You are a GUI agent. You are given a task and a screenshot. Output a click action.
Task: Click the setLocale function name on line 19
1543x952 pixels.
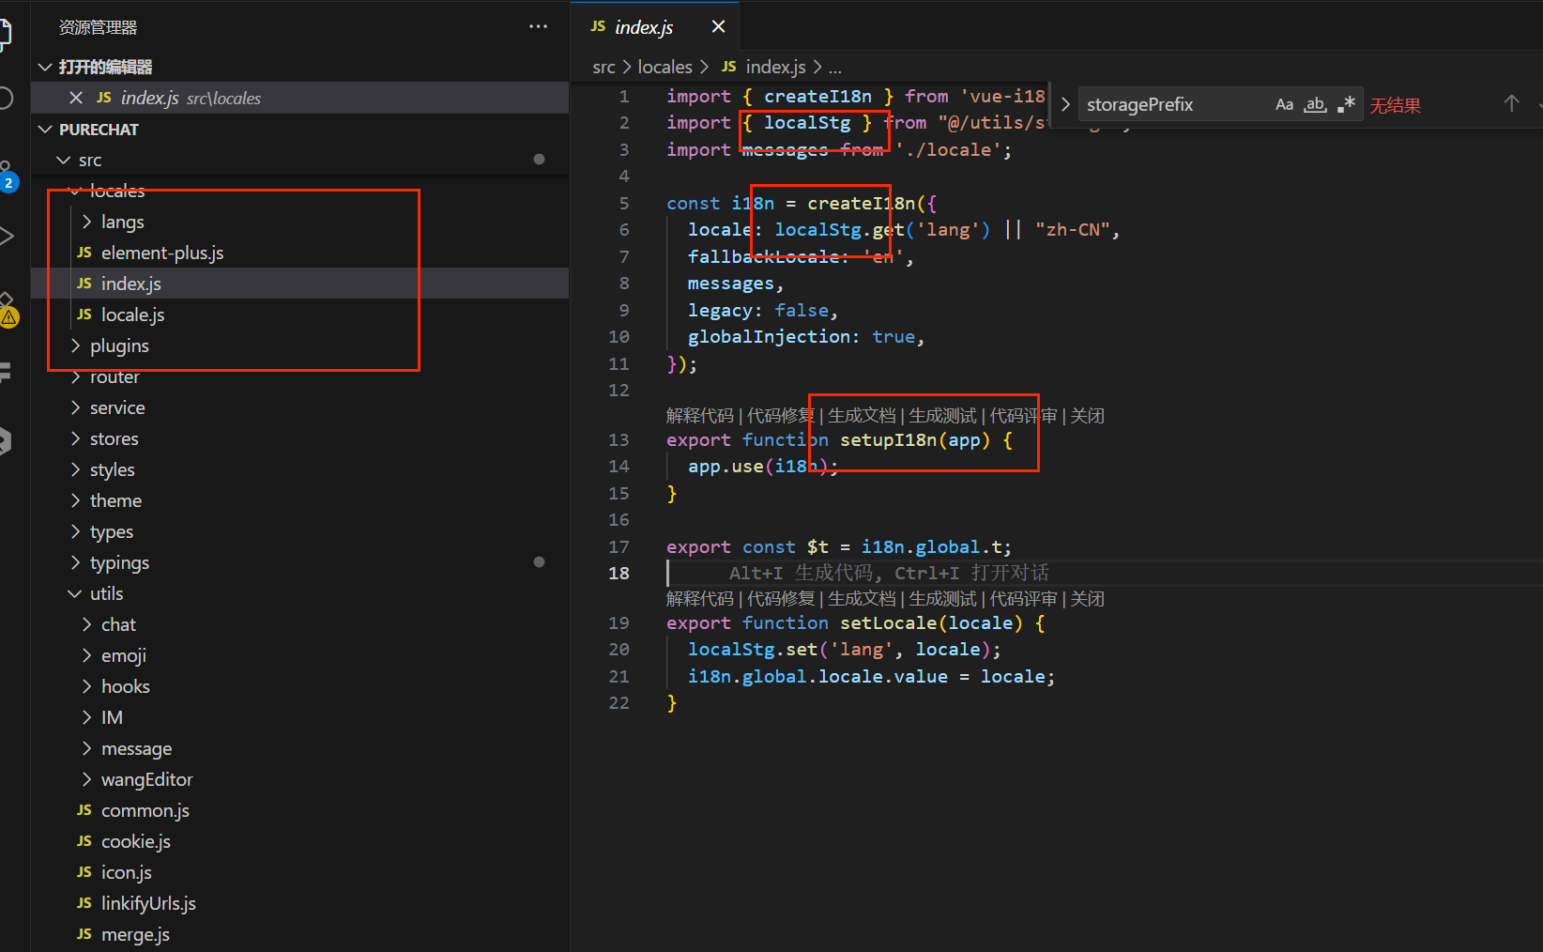pos(889,622)
